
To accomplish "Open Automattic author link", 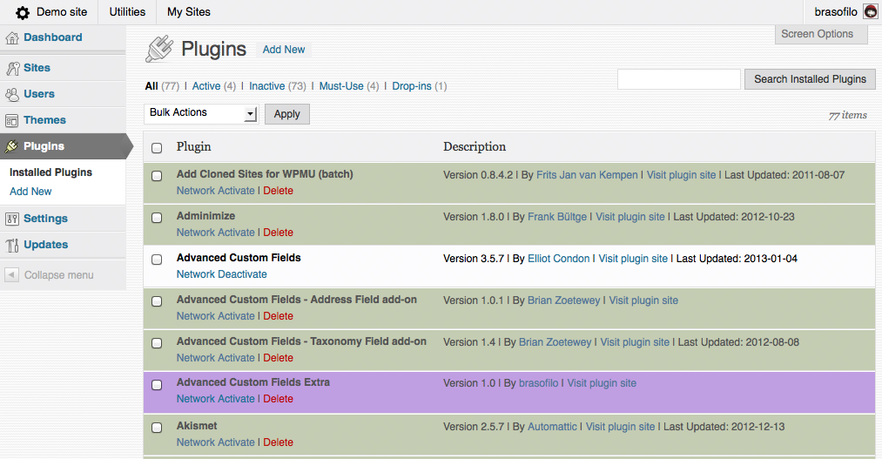I will click(x=552, y=427).
